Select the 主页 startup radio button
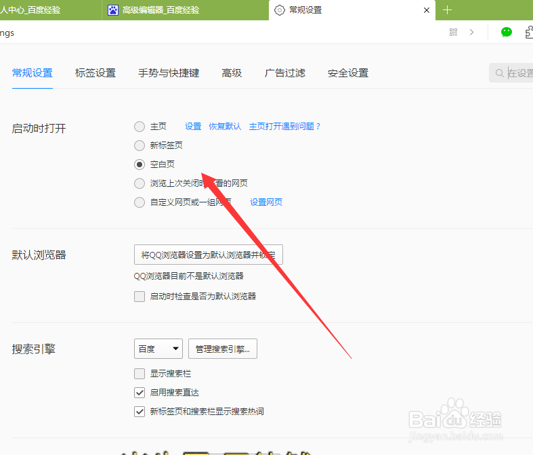 pyautogui.click(x=140, y=127)
